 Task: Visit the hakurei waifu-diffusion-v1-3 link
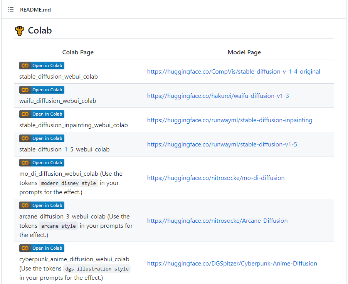pyautogui.click(x=218, y=96)
